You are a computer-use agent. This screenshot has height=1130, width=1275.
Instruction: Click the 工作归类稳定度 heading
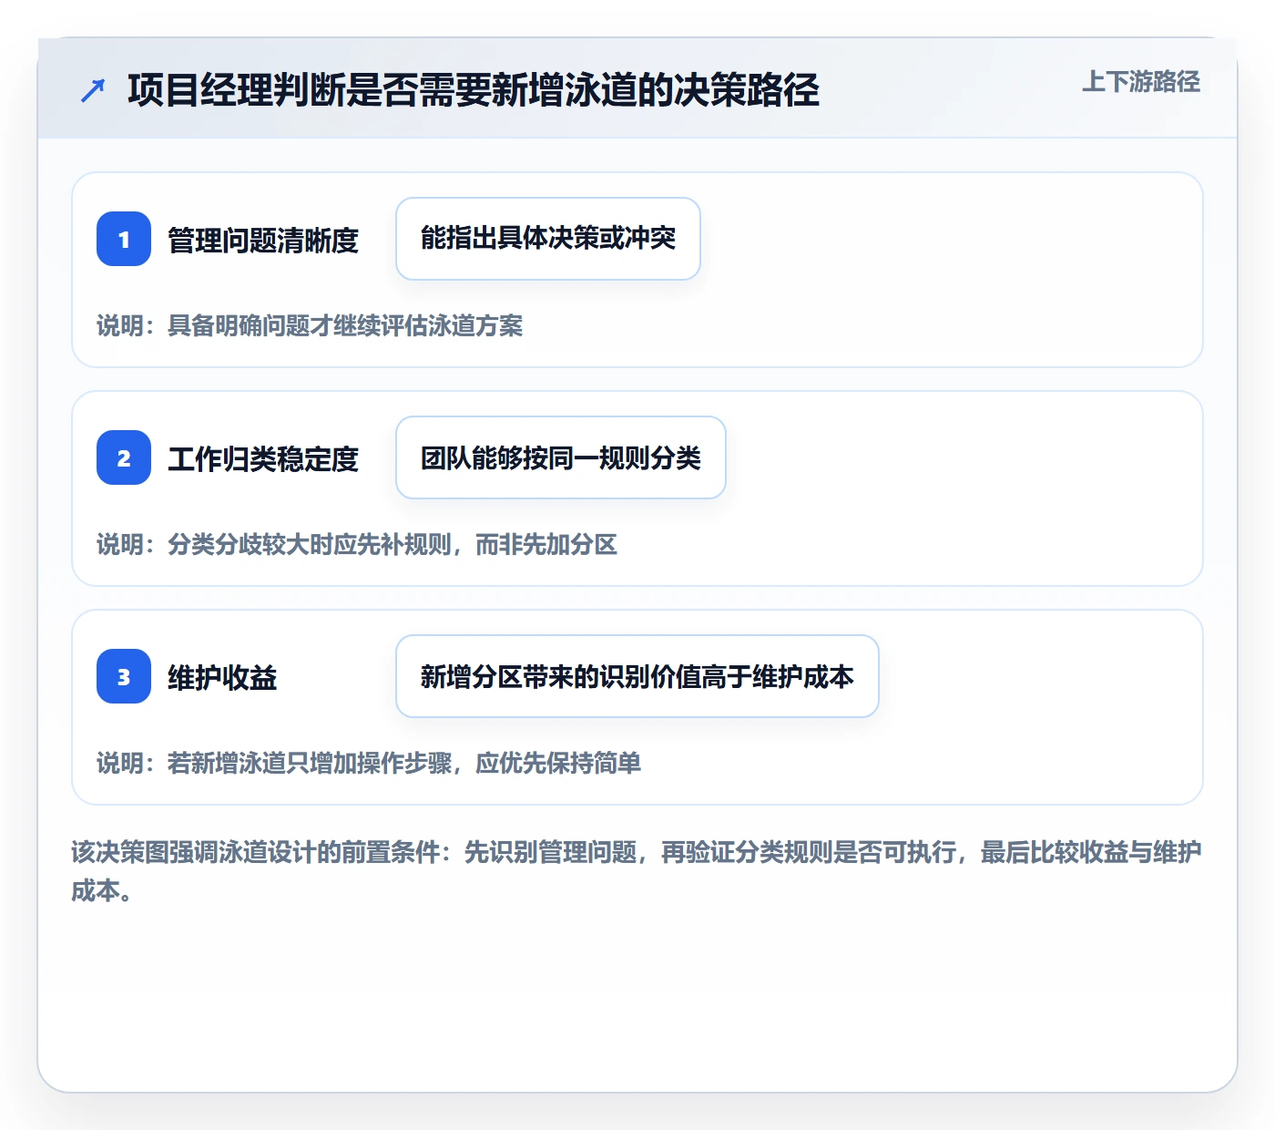point(263,458)
